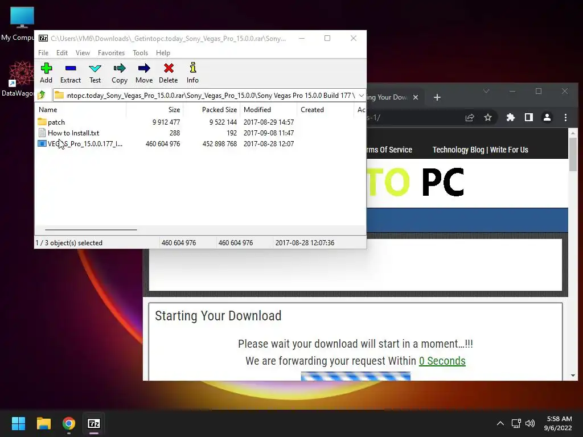Click the Chrome page vertical scrollbar
The height and width of the screenshot is (437, 583).
(573, 154)
